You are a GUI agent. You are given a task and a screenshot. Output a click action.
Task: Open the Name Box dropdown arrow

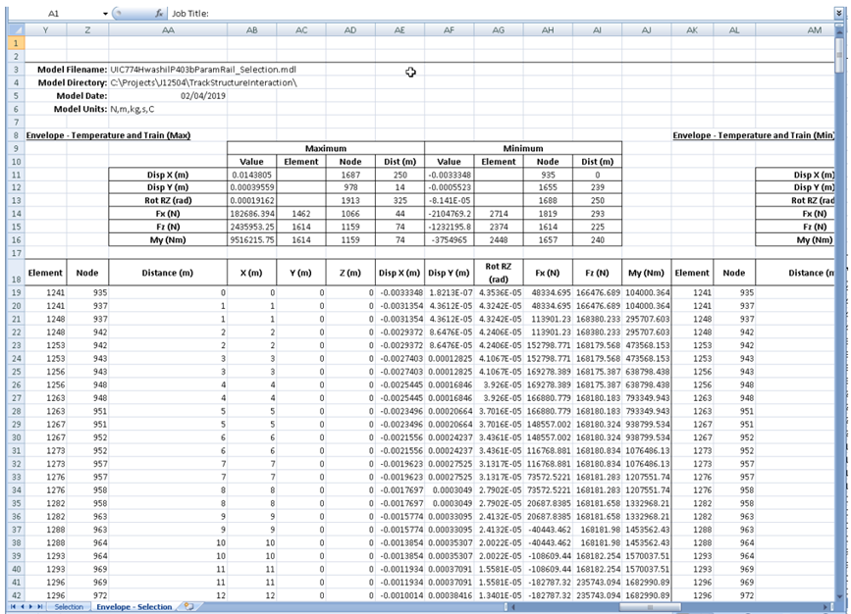pos(106,14)
